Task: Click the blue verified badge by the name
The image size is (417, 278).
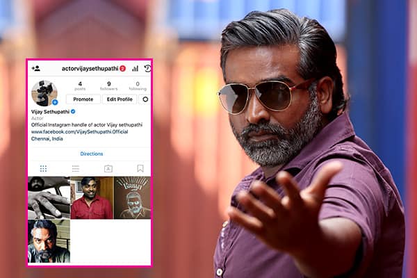Action: click(73, 111)
